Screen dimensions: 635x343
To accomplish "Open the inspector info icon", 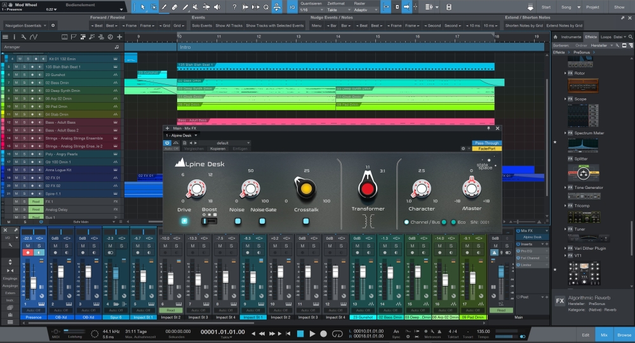I will coord(14,37).
